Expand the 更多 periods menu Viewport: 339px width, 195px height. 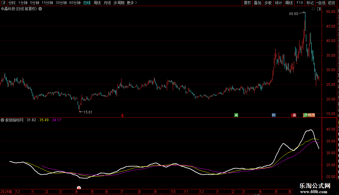point(132,3)
